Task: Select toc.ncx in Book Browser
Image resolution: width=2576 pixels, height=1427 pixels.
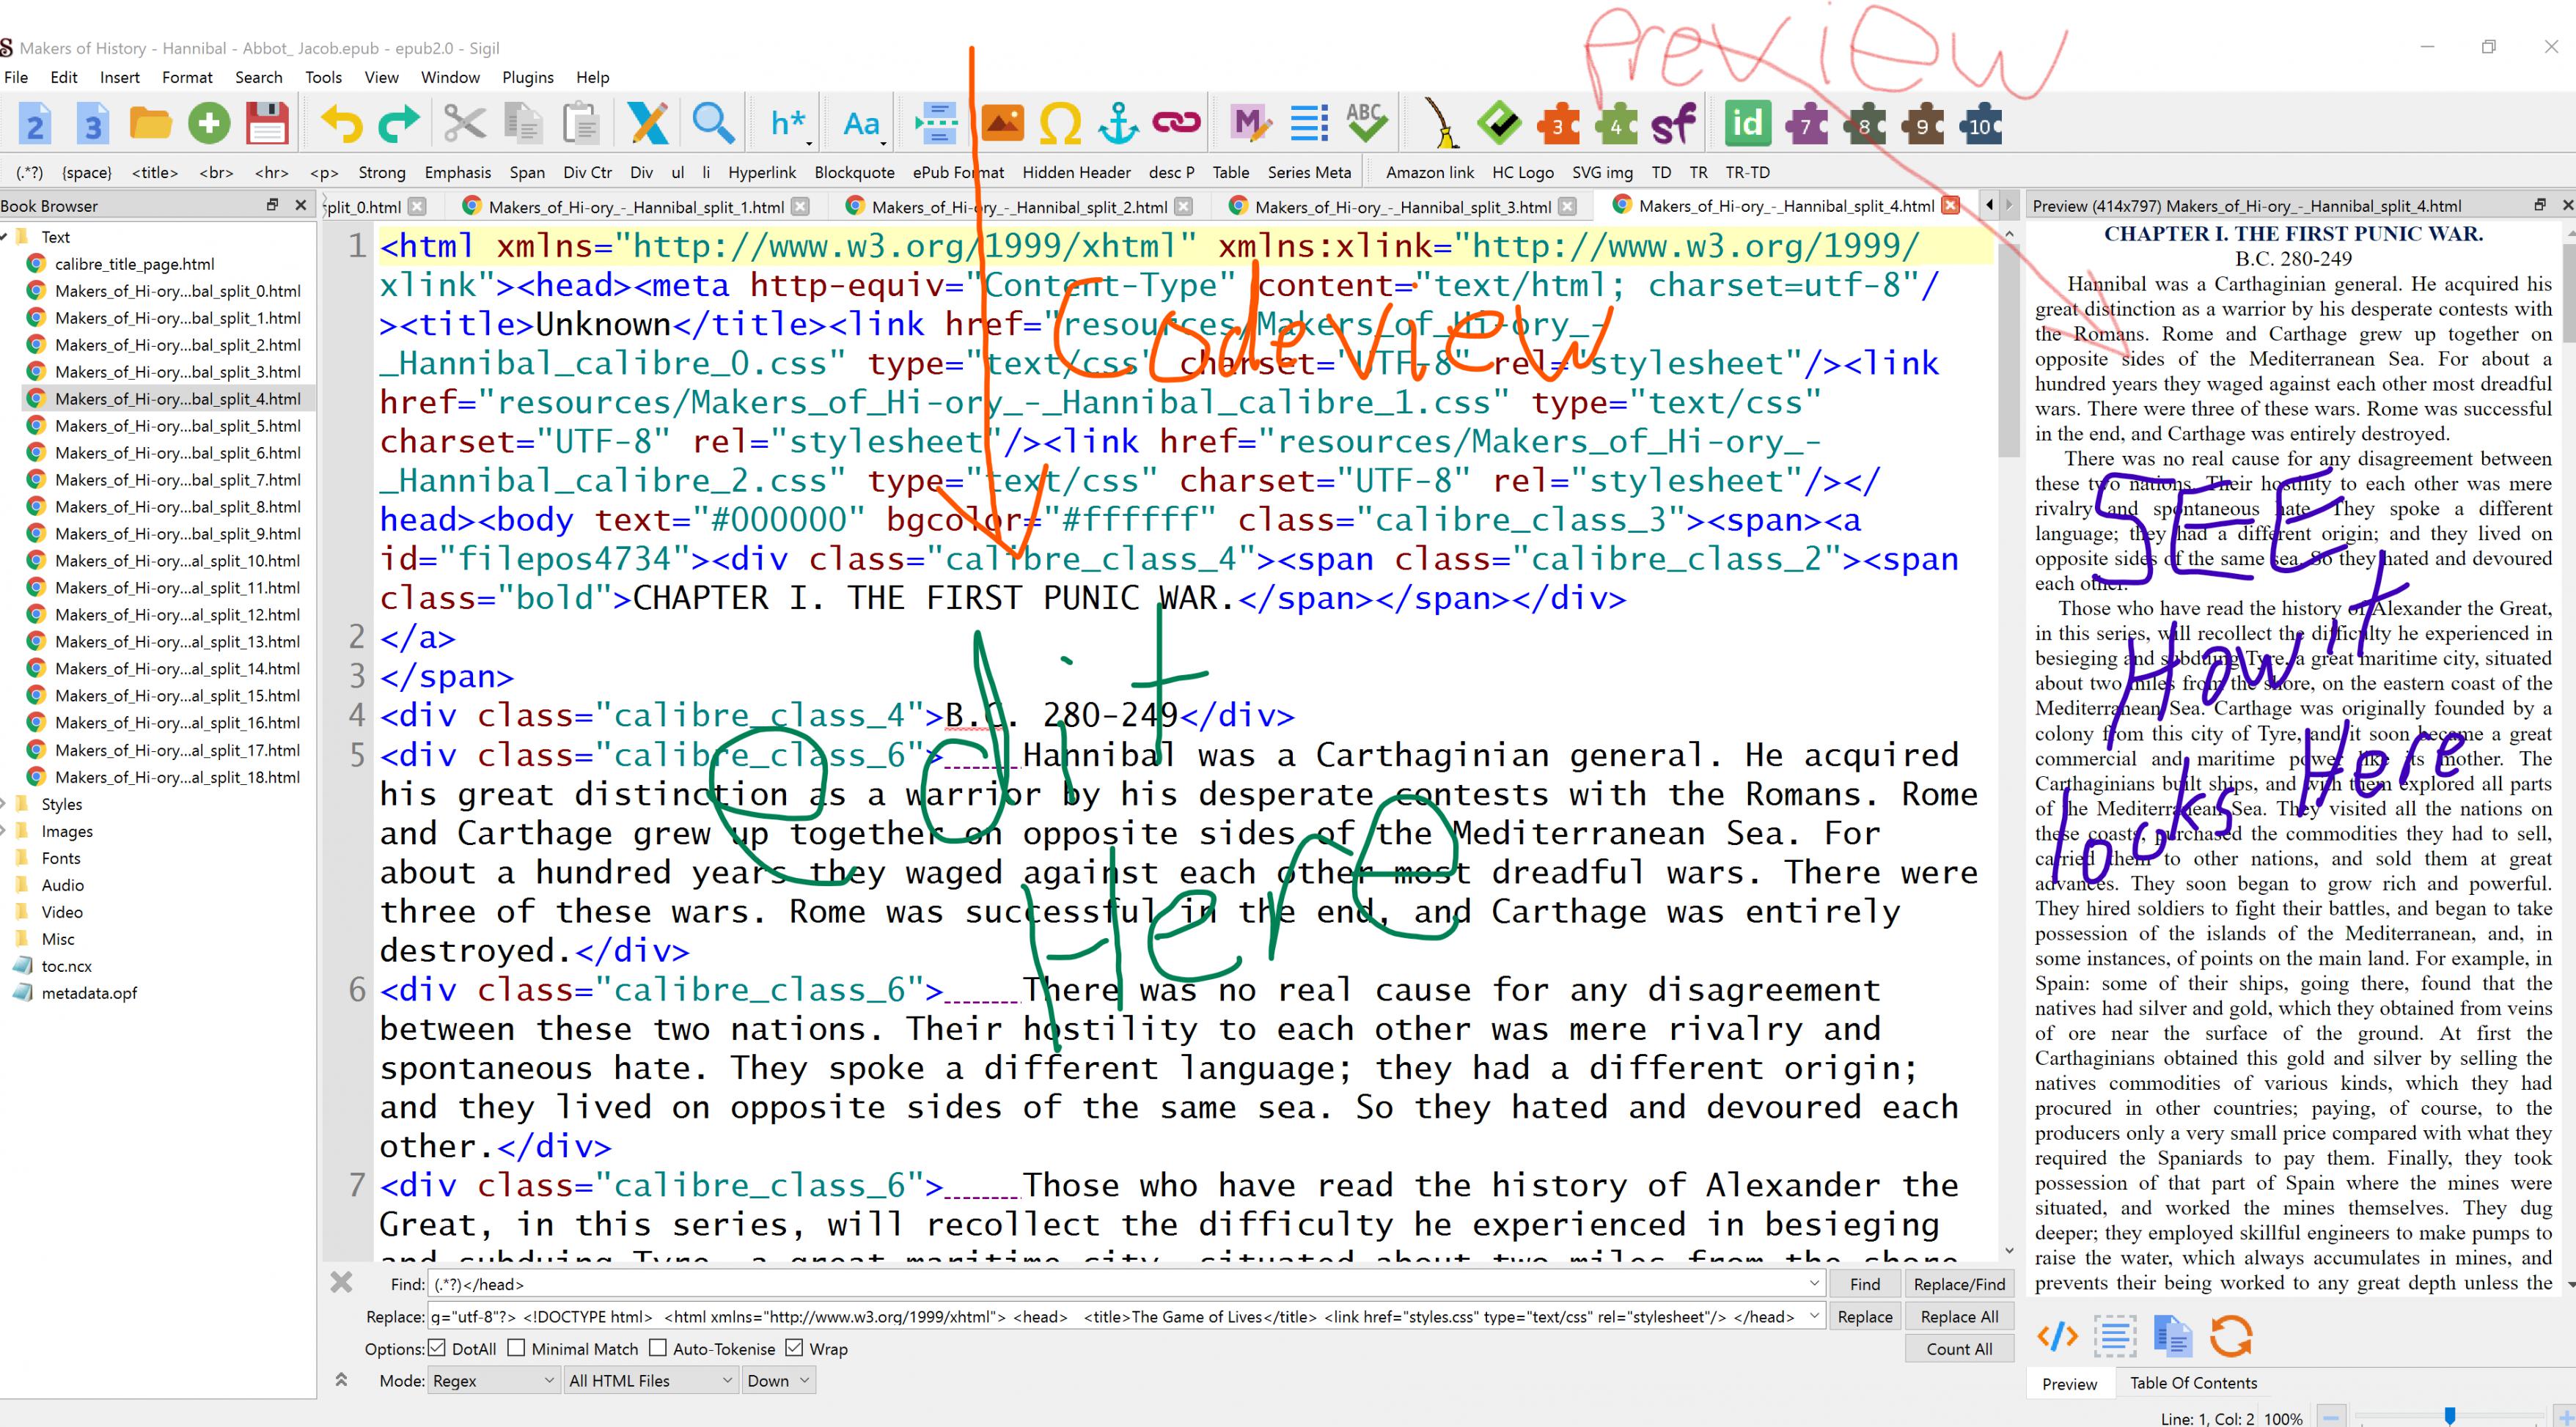Action: tap(66, 965)
